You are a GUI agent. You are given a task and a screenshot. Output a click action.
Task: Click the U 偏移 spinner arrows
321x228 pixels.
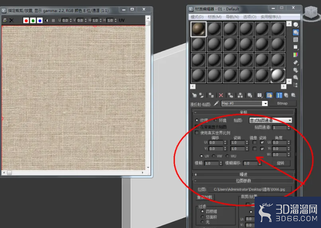[x=225, y=142]
